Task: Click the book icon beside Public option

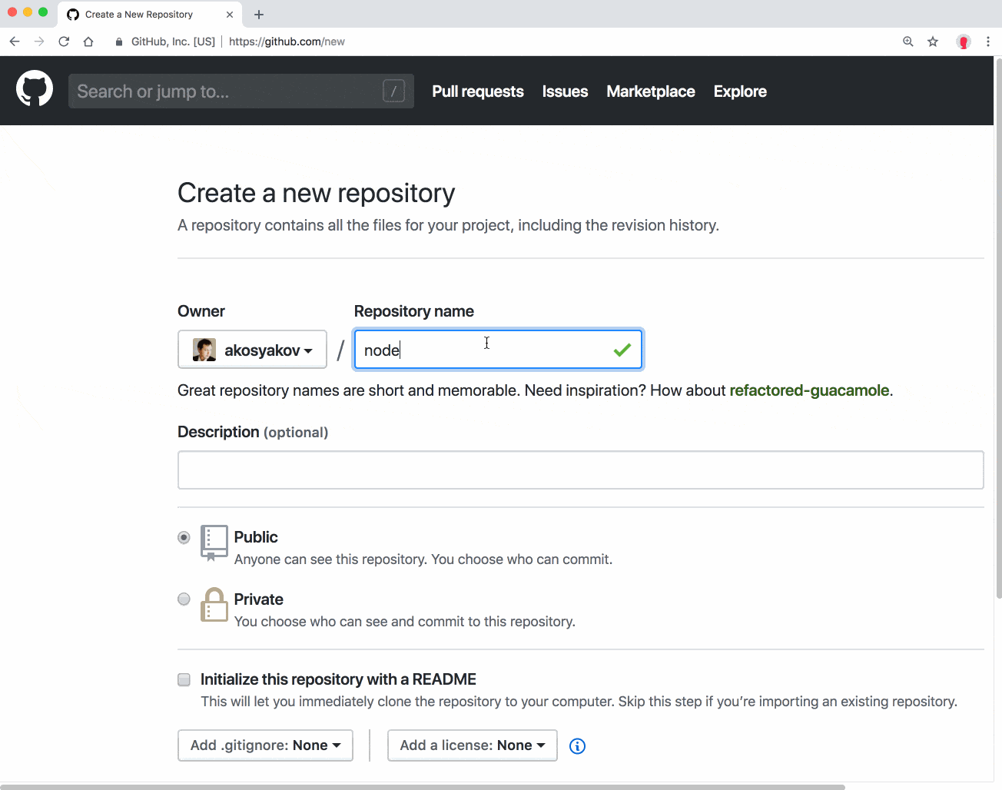Action: pyautogui.click(x=214, y=543)
